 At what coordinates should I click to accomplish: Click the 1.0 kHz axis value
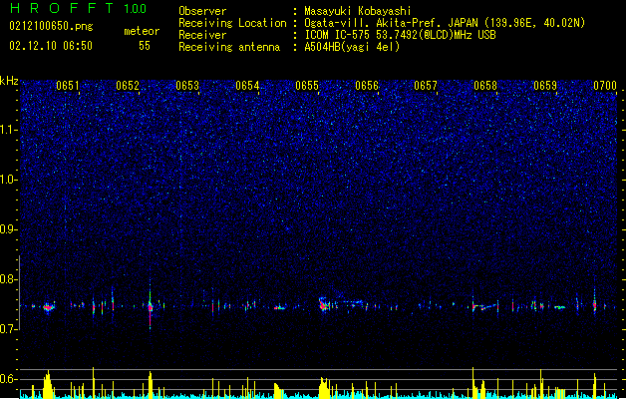tap(9, 180)
